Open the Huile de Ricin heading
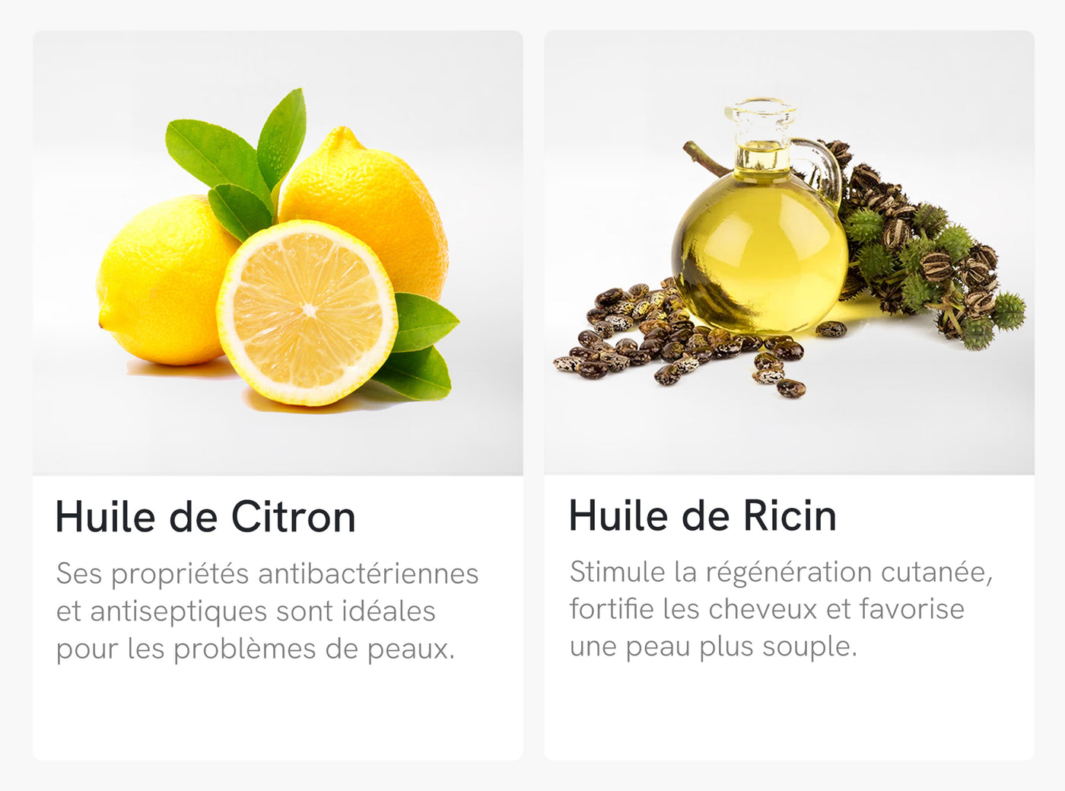The height and width of the screenshot is (791, 1065). pyautogui.click(x=703, y=516)
